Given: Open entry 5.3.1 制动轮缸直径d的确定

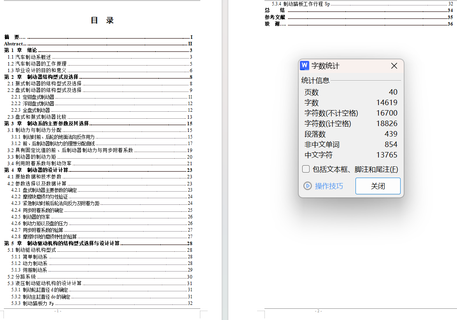Looking at the screenshot, I should [102, 290].
